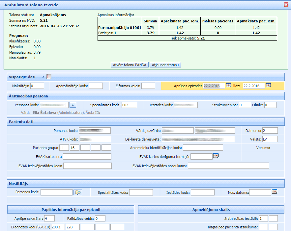Click the Valsts field containing LV
The width and height of the screenshot is (291, 232).
pos(270,139)
